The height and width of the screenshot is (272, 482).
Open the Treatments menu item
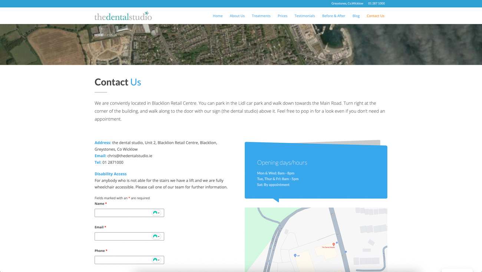[261, 16]
